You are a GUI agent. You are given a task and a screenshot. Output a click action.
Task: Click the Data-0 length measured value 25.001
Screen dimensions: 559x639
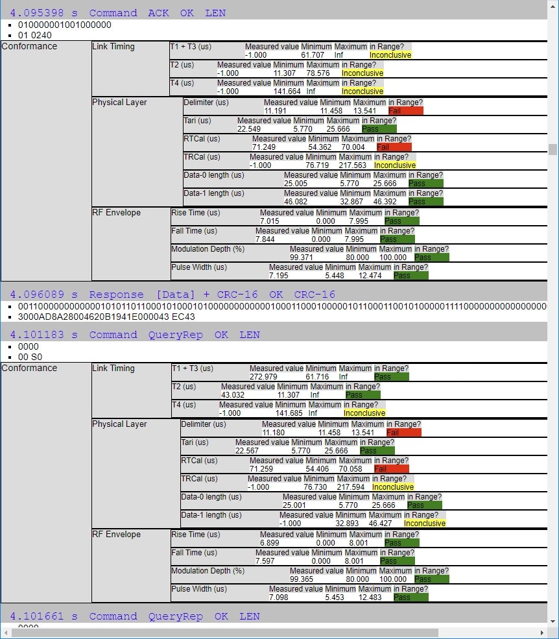point(294,505)
